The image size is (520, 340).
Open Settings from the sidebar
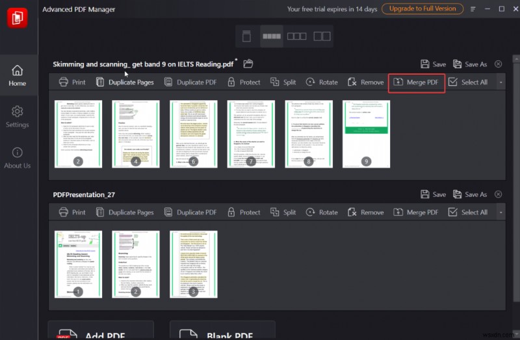18,117
